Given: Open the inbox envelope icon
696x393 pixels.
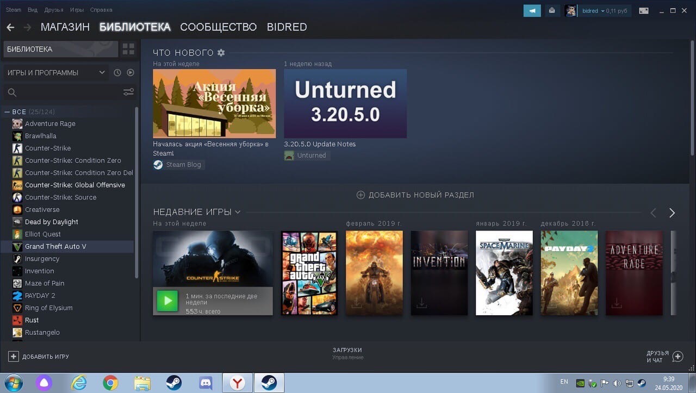Looking at the screenshot, I should [552, 10].
